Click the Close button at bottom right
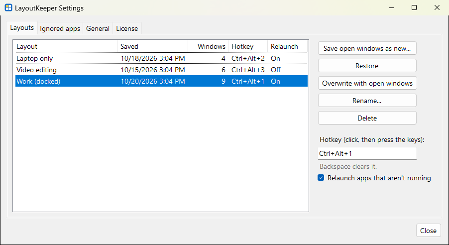 [428, 231]
